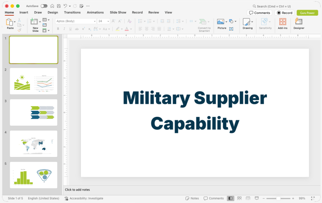Viewport: 322px width, 203px height.
Task: Toggle Subscript formatting
Action: [89, 29]
